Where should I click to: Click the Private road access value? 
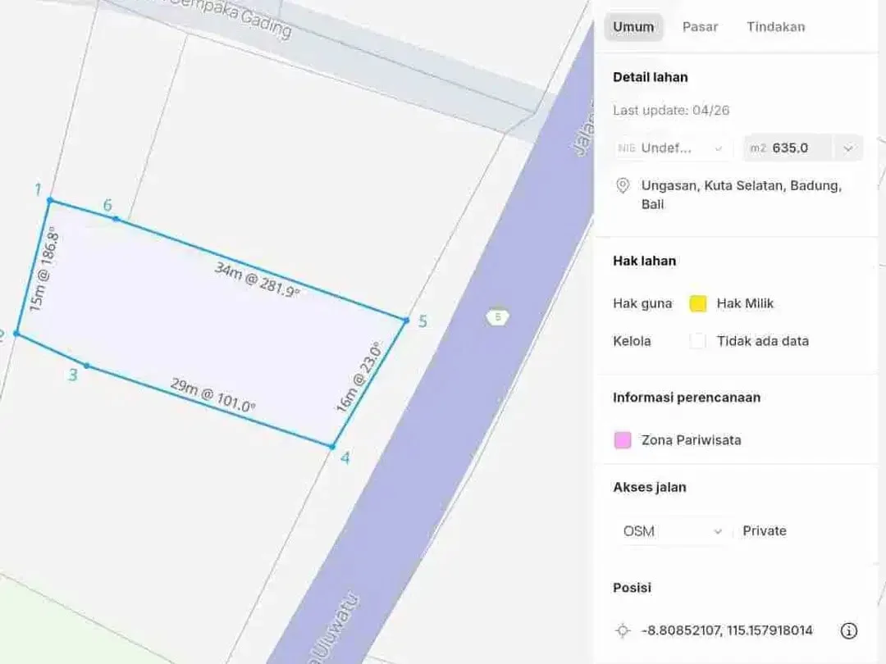(x=765, y=530)
